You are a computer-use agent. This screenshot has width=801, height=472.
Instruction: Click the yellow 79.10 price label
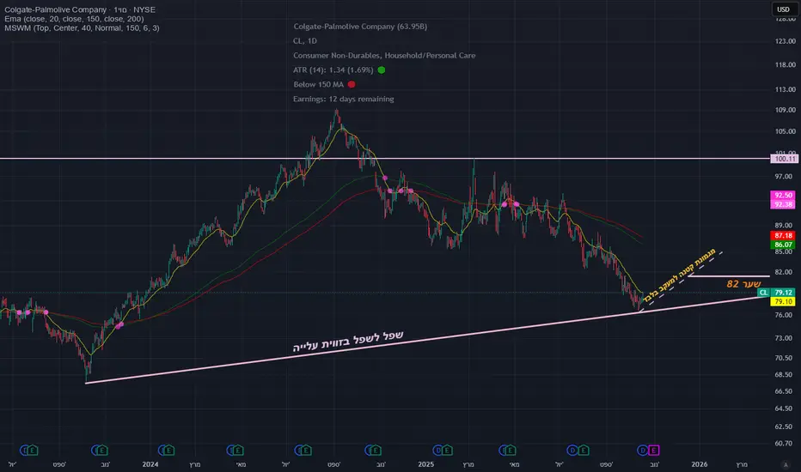(x=783, y=301)
